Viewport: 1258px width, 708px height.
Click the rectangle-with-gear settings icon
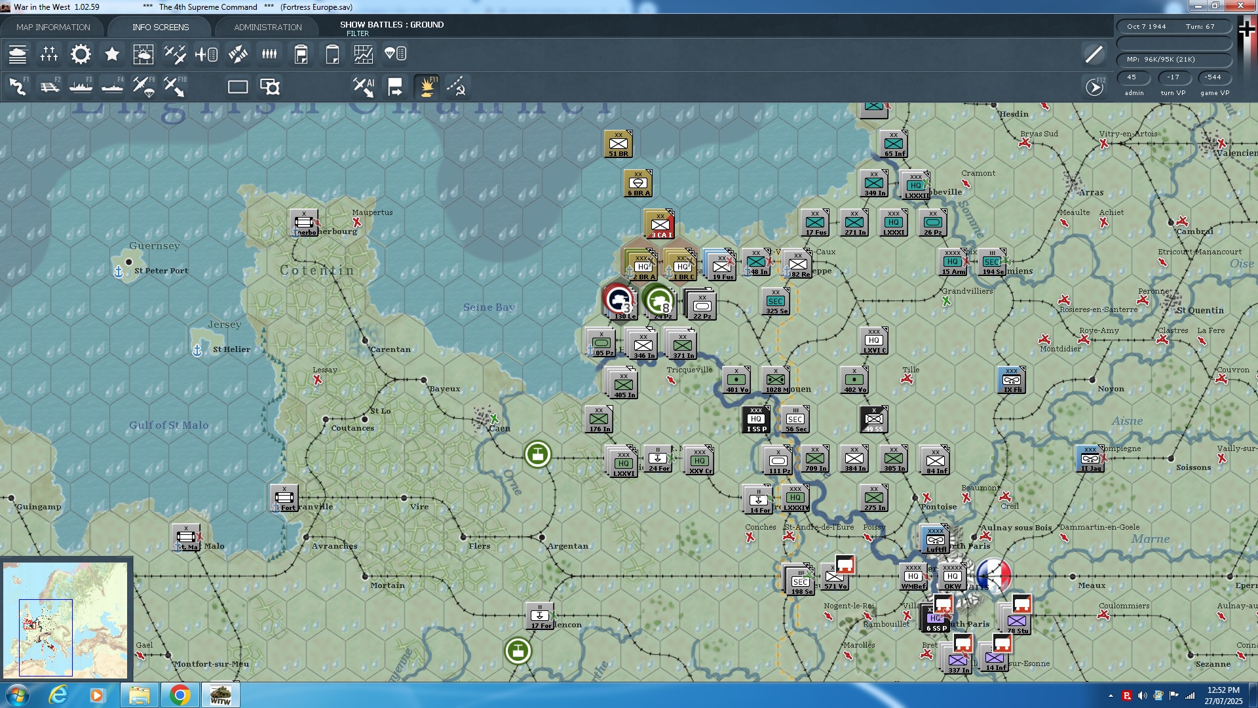[x=269, y=87]
